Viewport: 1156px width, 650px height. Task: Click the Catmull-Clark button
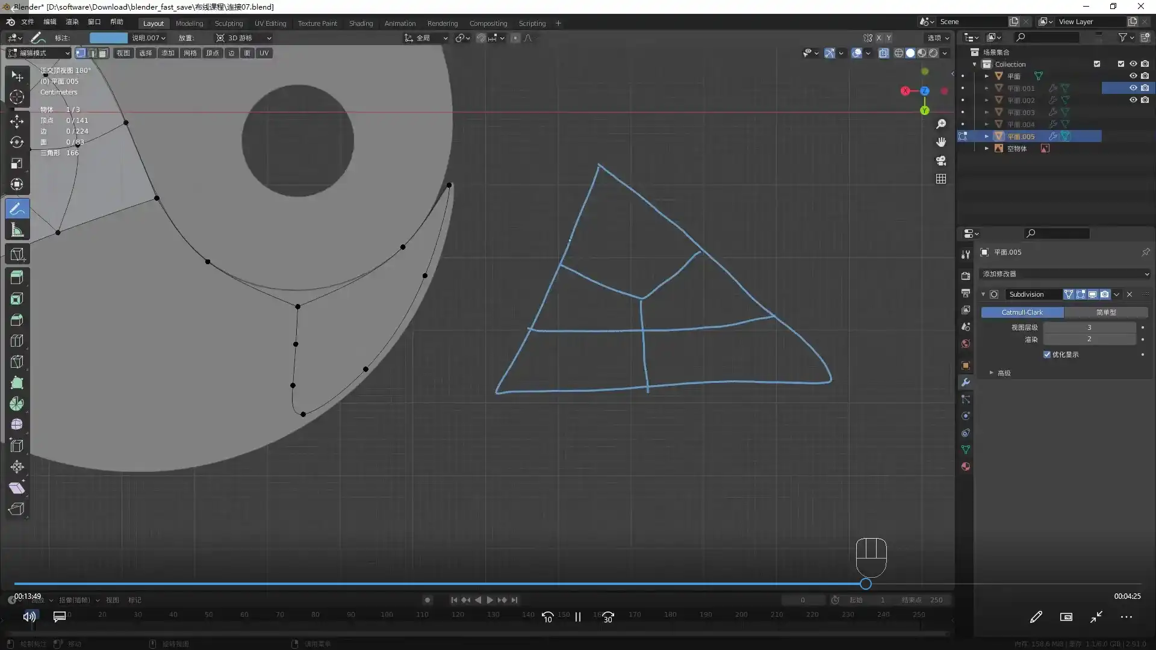pyautogui.click(x=1022, y=312)
